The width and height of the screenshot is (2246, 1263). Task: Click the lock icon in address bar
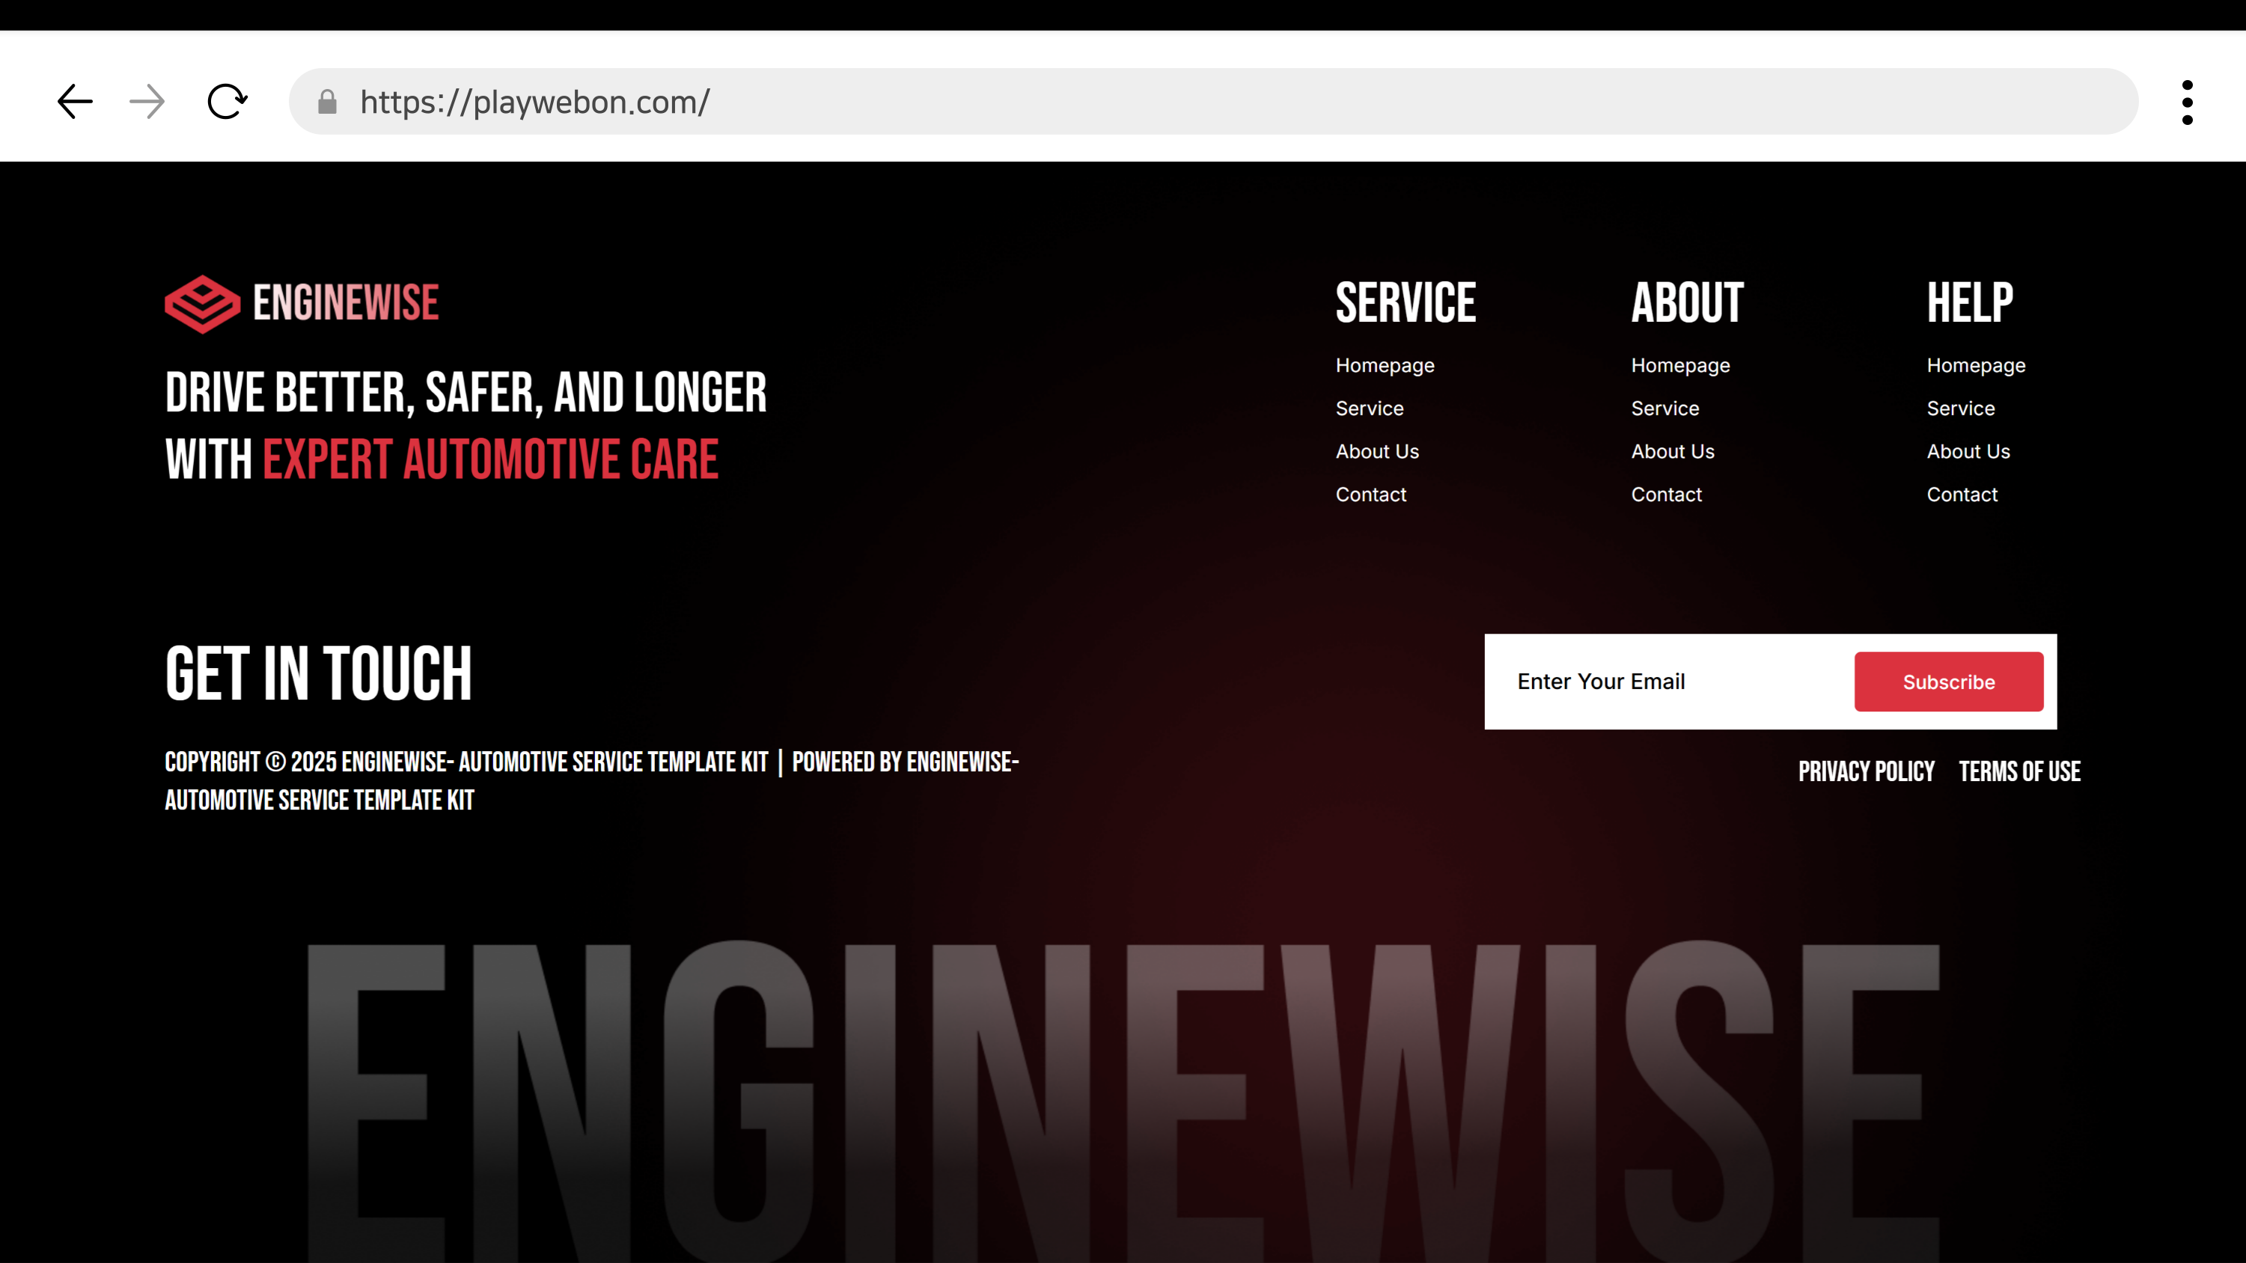[327, 102]
